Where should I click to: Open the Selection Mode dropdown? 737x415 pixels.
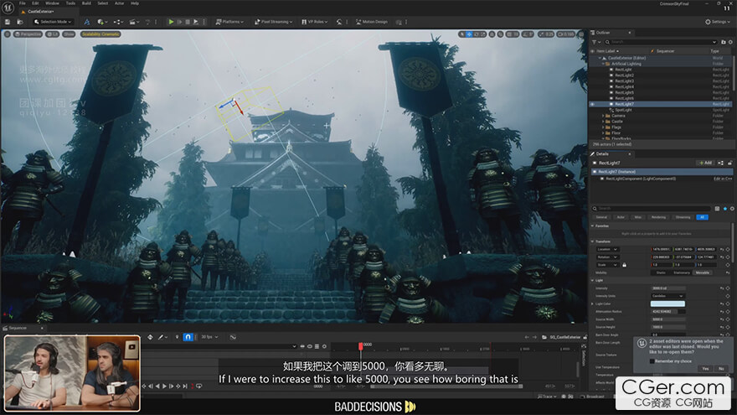(x=53, y=22)
